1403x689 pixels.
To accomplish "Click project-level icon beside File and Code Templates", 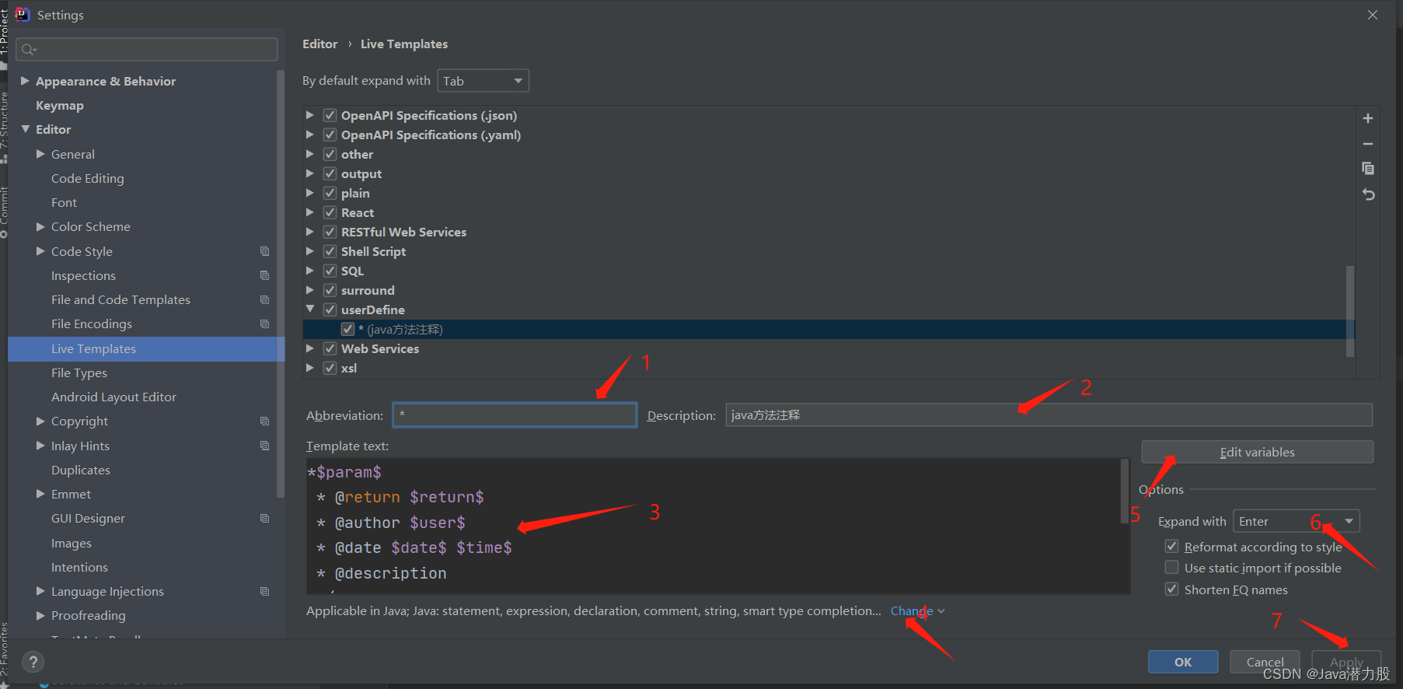I will 264,299.
